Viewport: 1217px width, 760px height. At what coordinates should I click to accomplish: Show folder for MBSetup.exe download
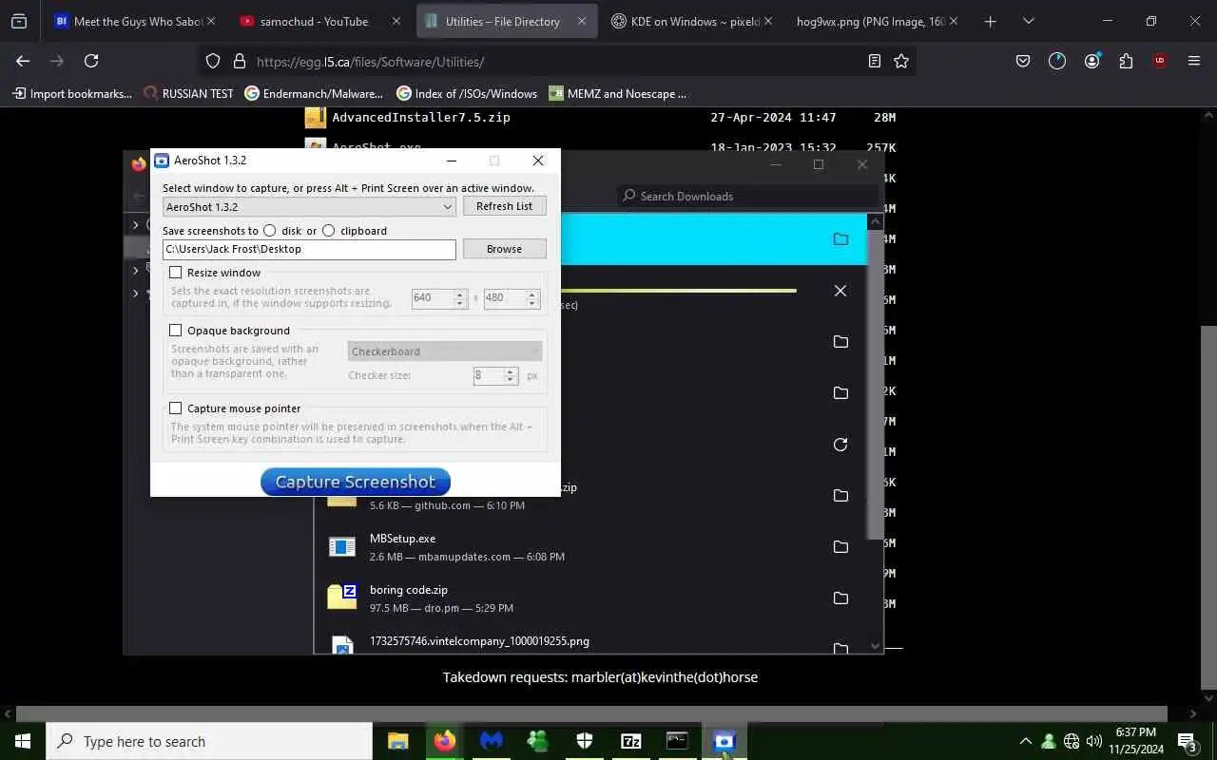(840, 546)
